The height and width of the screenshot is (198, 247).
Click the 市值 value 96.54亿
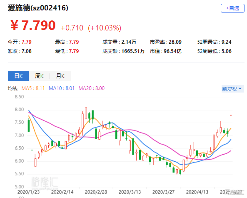click(172, 51)
